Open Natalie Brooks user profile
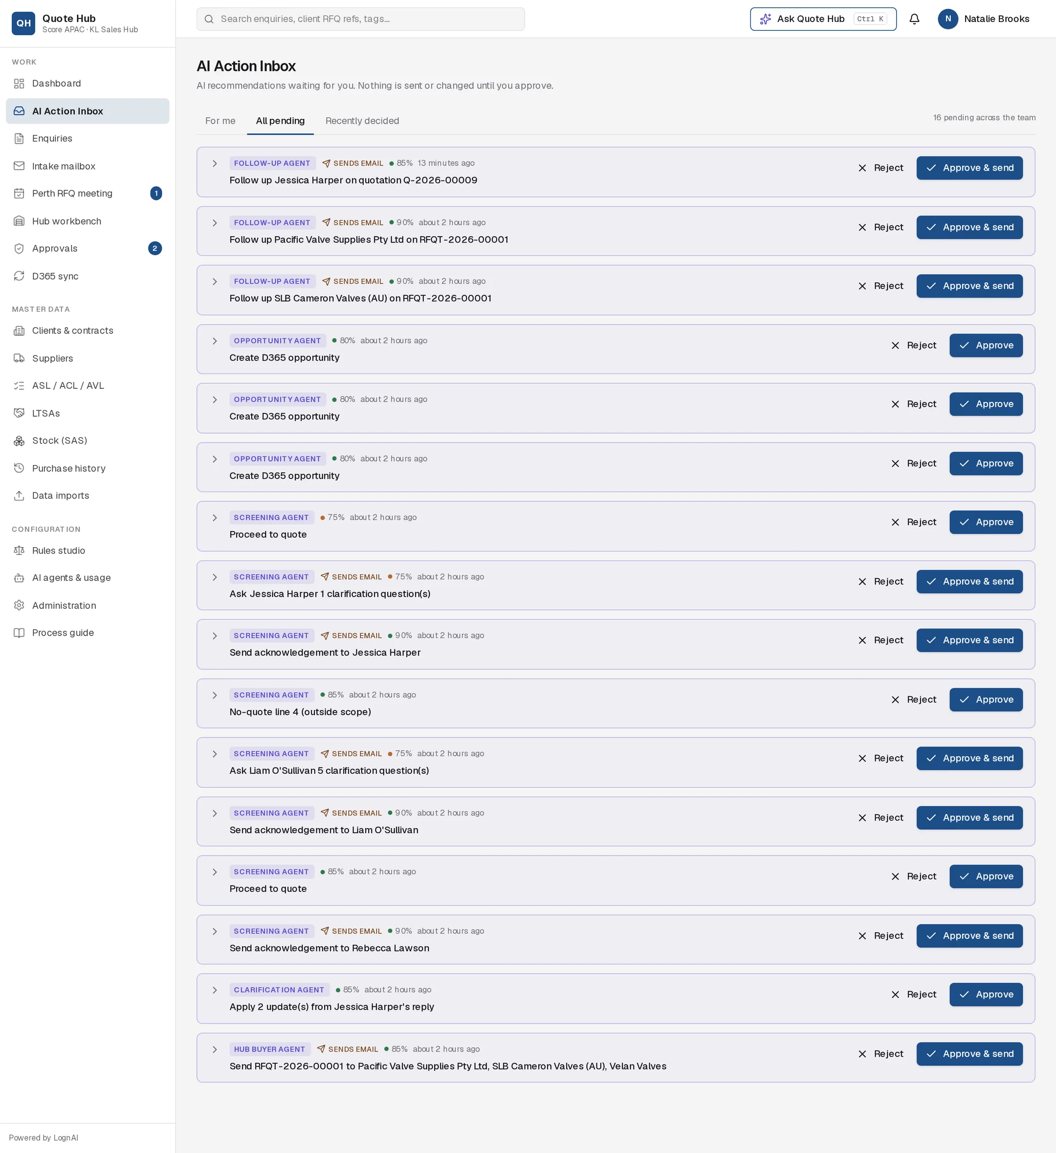1056x1153 pixels. 983,19
